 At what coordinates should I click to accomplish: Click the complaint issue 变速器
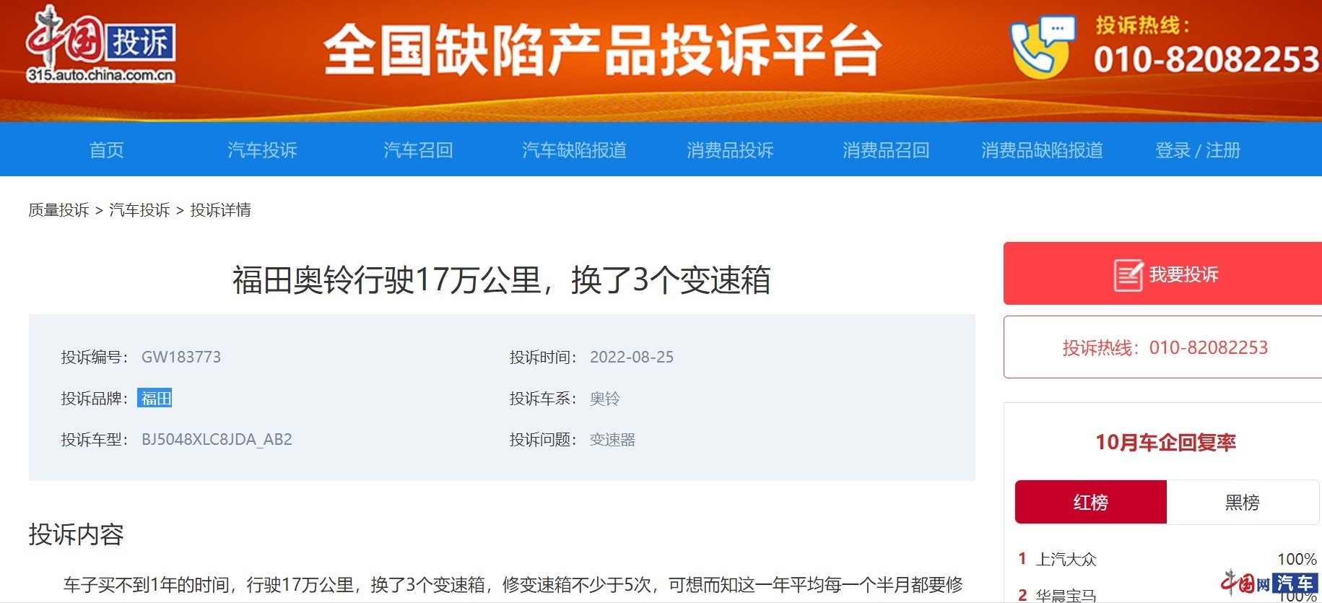613,440
